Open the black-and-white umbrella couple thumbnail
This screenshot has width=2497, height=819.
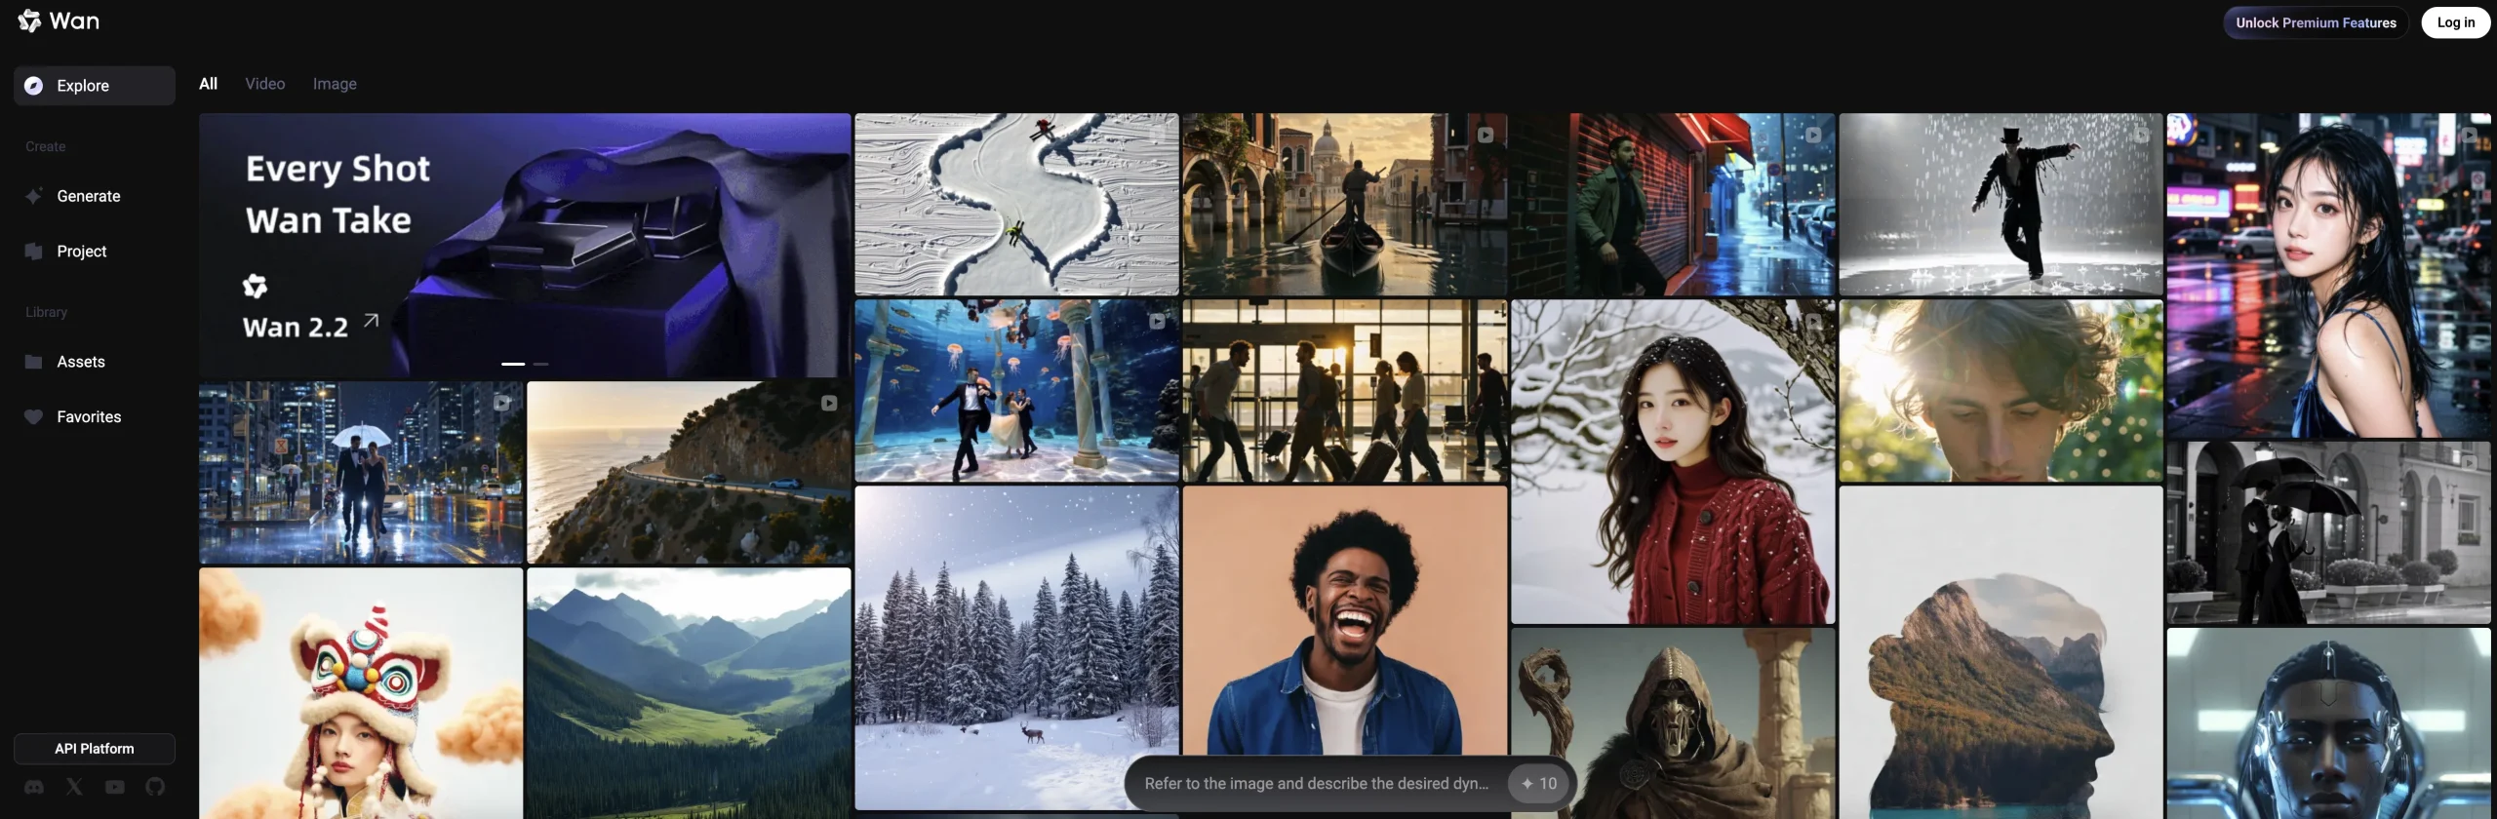pos(2329,533)
